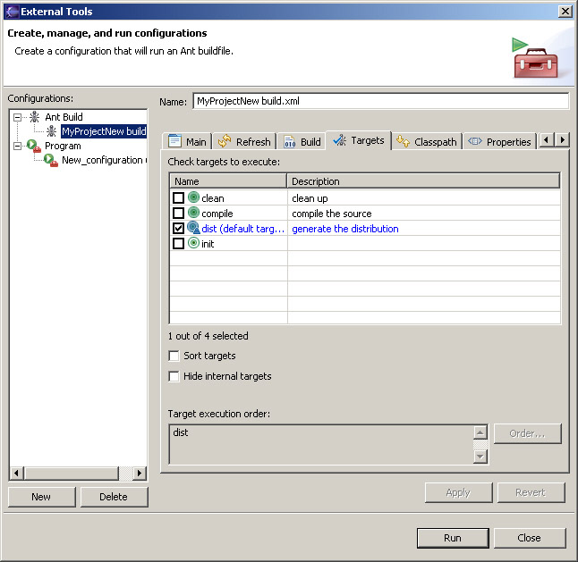
Task: Click the clean target icon
Action: coord(193,198)
